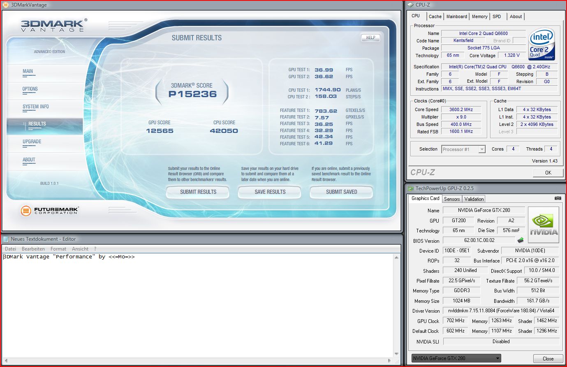
Task: Click the Feature Test 1 value 783.62
Action: (x=326, y=111)
